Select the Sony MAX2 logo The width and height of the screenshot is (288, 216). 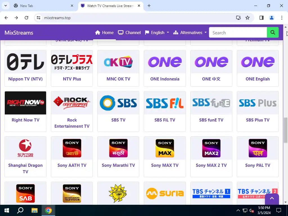coord(211,148)
